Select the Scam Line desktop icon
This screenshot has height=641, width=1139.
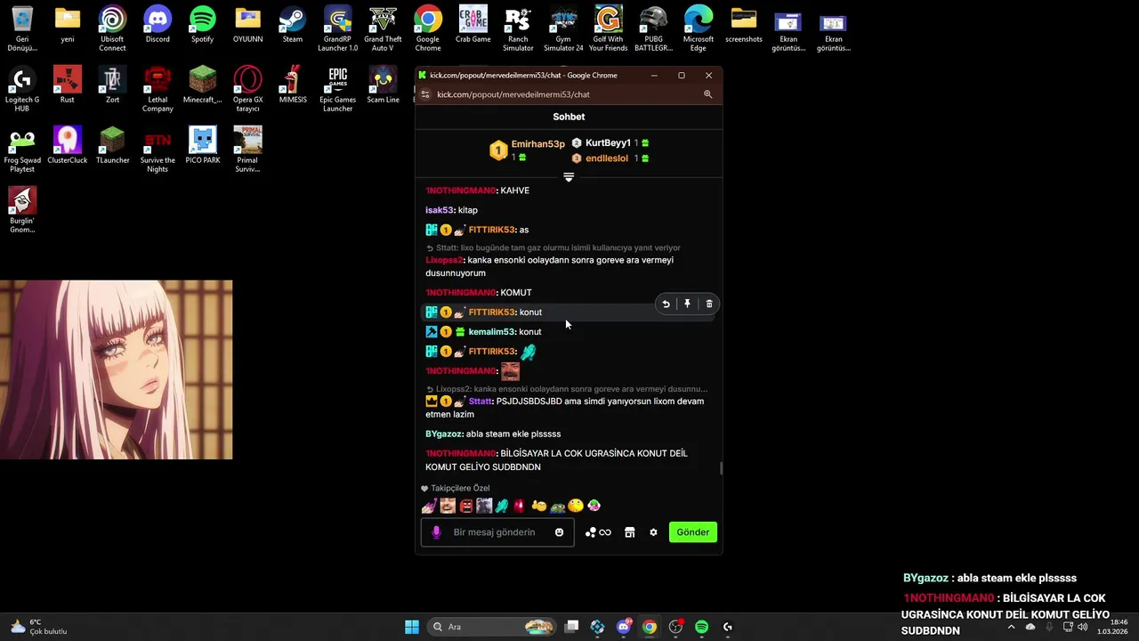(383, 85)
